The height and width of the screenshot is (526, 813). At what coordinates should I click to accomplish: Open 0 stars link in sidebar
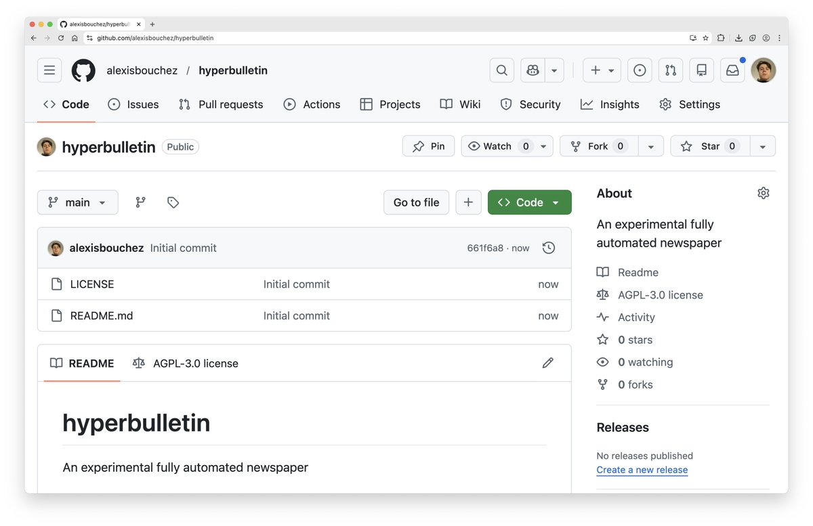point(624,340)
